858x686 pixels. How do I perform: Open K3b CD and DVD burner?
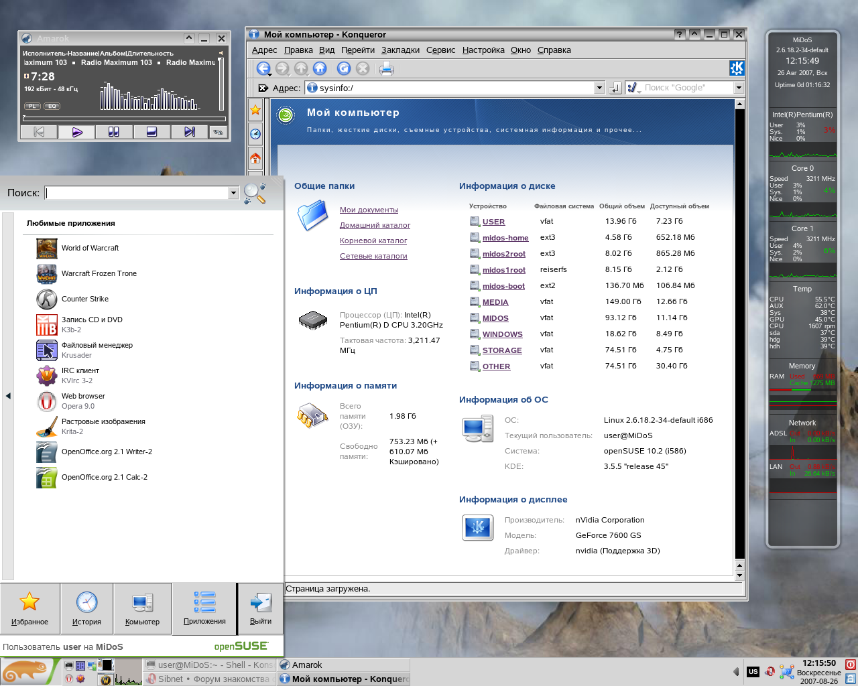pos(79,324)
